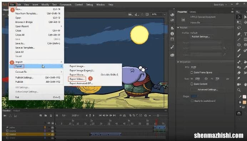This screenshot has height=141, width=247.
Task: Switch to the Library tab
Action: (193, 12)
